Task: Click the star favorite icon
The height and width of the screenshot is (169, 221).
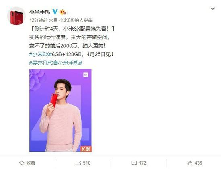Action: click(x=22, y=163)
